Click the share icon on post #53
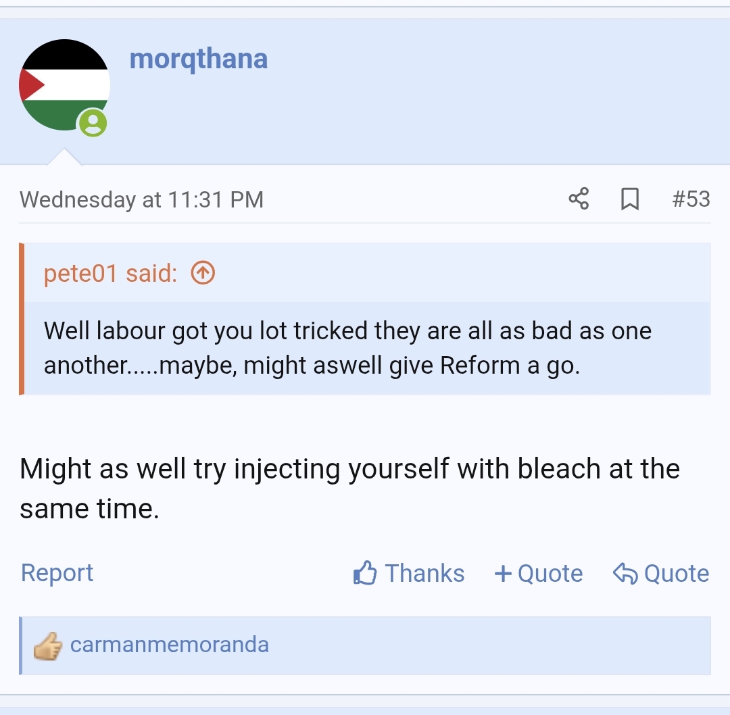Image resolution: width=730 pixels, height=715 pixels. point(578,199)
